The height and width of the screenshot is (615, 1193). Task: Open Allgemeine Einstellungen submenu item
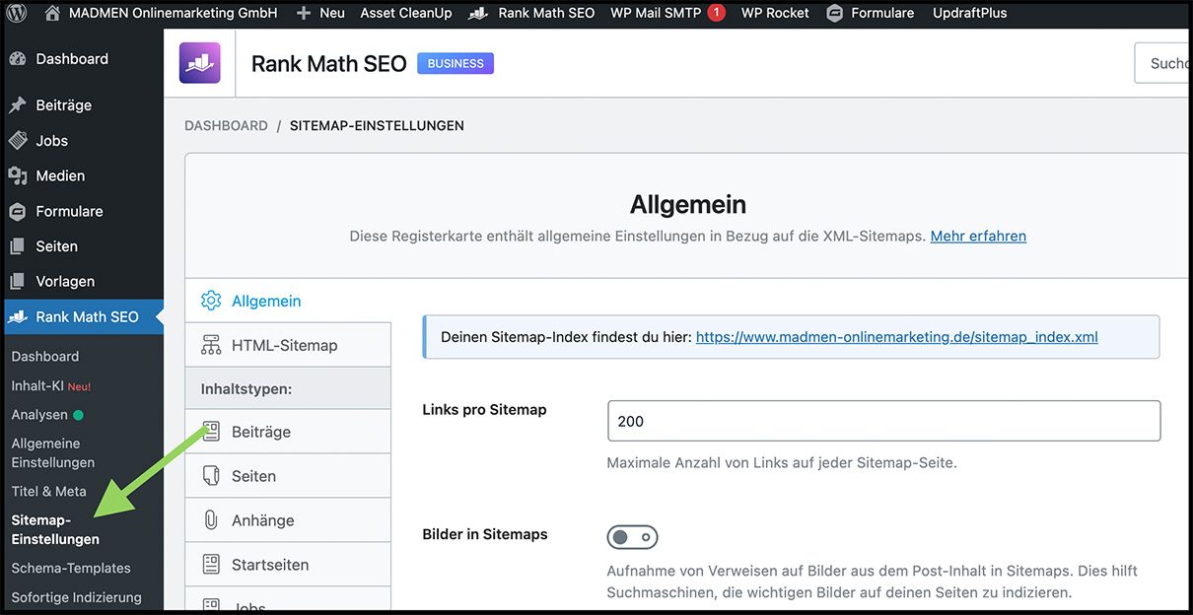53,453
